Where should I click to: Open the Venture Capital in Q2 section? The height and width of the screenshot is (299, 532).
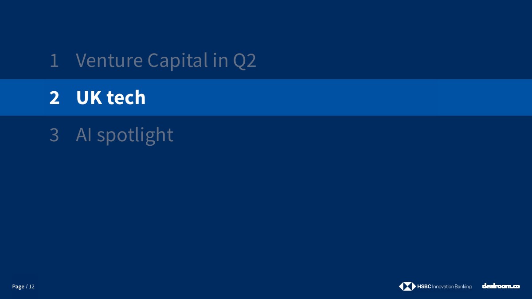tap(166, 60)
